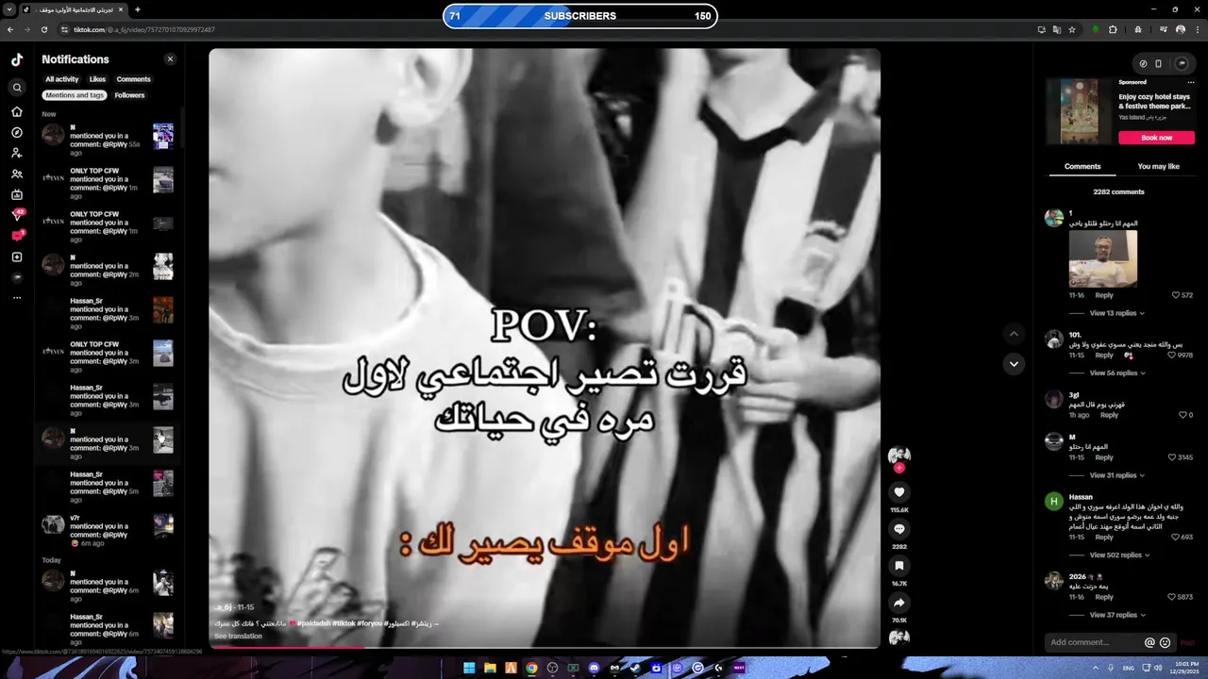Go to the previous video with up arrow
The height and width of the screenshot is (679, 1208).
(1014, 334)
